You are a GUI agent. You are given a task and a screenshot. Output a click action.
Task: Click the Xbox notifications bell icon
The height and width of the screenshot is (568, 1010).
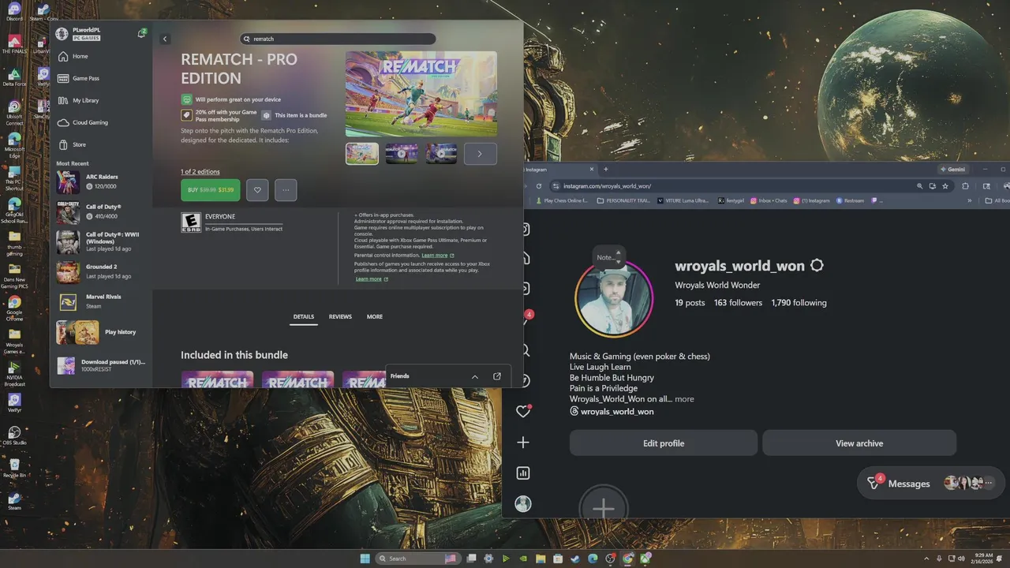(x=141, y=33)
